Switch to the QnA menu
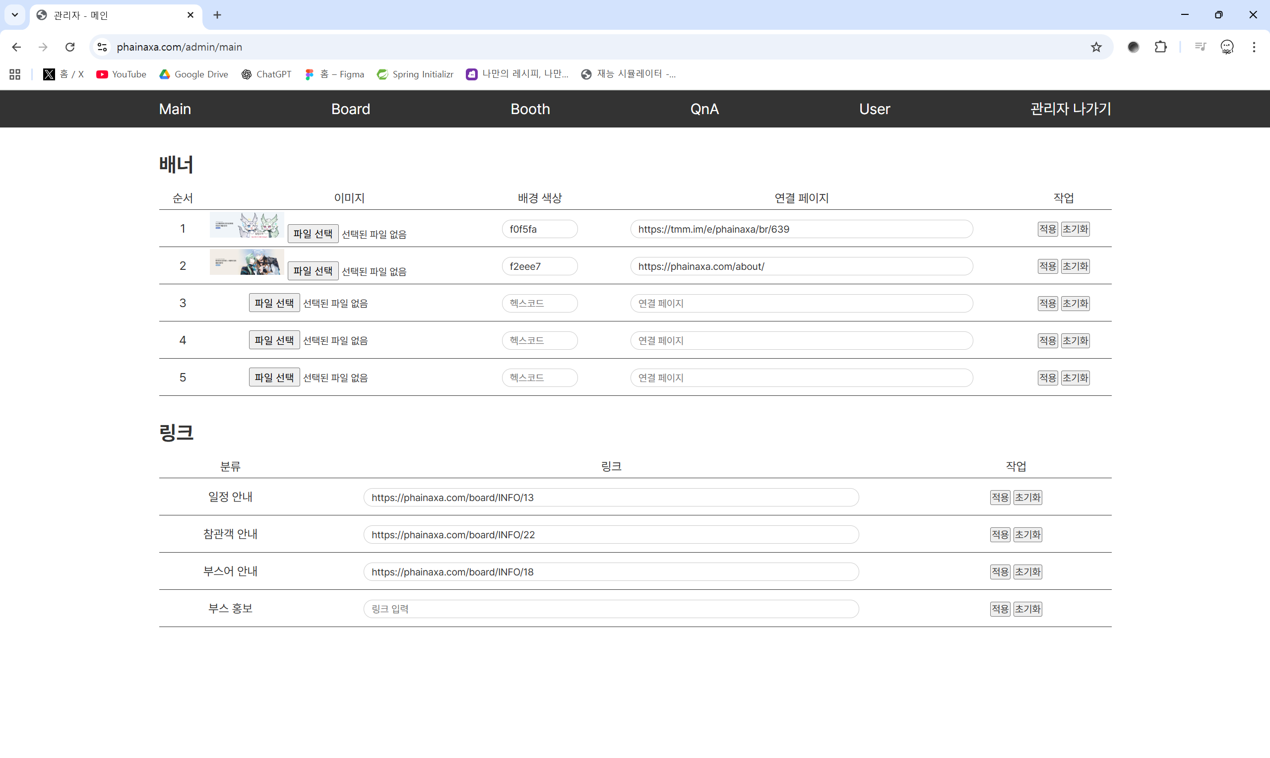 click(704, 109)
